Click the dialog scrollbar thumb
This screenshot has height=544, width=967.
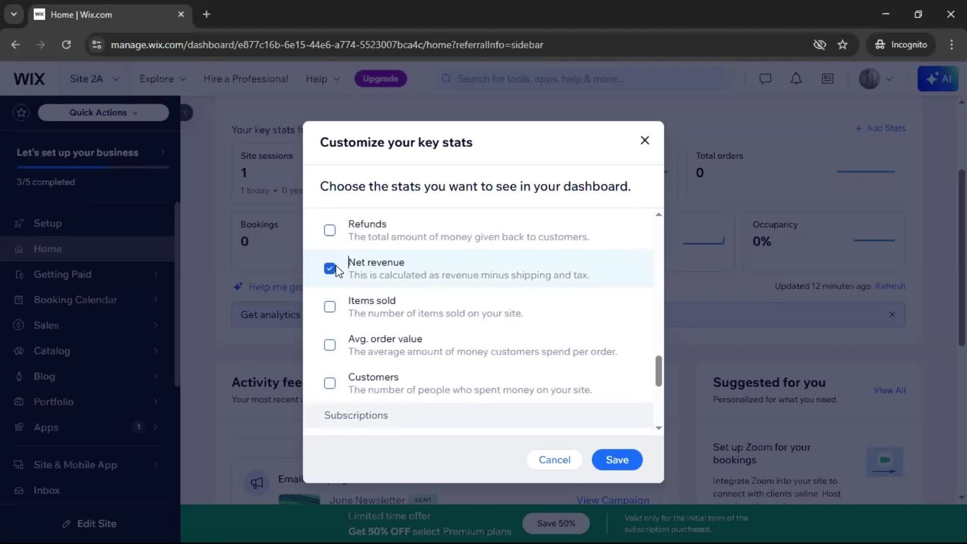(658, 371)
